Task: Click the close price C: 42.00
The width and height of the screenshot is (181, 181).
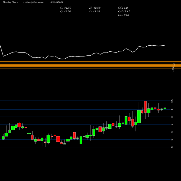Action: pyautogui.click(x=66, y=12)
